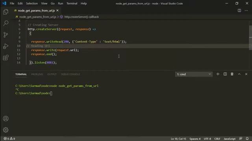The image size is (252, 141).
Task: Click the editor vertical scrollbar
Action: (x=250, y=38)
